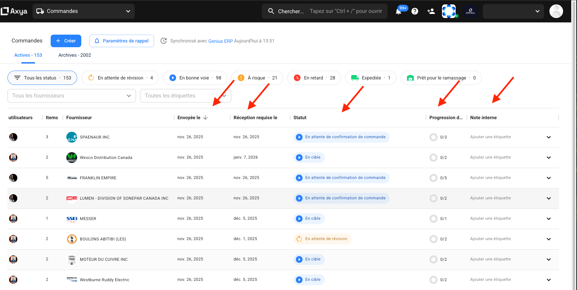Switch to the Archives tab
Image resolution: width=577 pixels, height=290 pixels.
pyautogui.click(x=75, y=55)
